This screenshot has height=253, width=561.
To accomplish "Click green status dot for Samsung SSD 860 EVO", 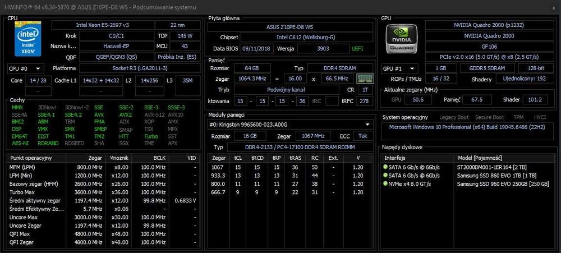I will [385, 175].
